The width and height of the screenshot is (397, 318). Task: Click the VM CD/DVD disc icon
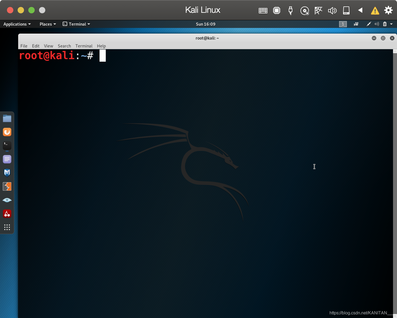pyautogui.click(x=304, y=10)
